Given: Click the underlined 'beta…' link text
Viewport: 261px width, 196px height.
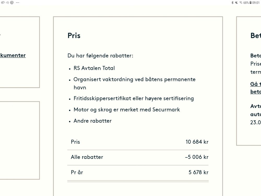Looking at the screenshot, I should 256,91.
